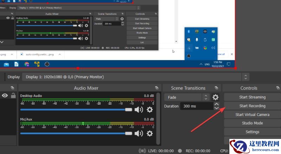Click the document icon in previewed taskbar

(16, 64)
